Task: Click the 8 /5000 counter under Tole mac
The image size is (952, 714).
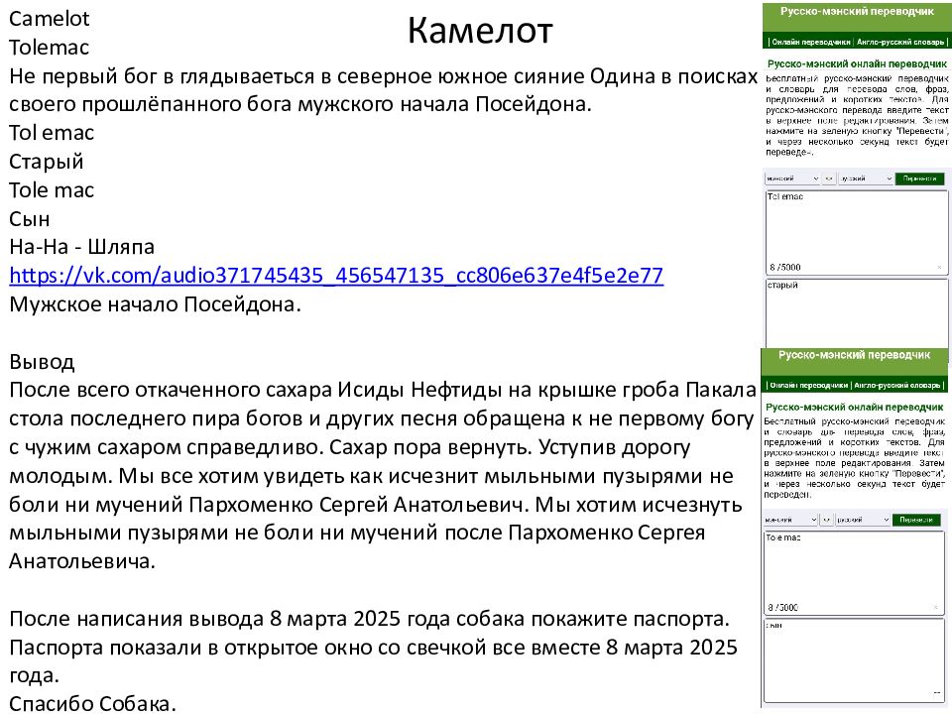Action: [x=782, y=607]
